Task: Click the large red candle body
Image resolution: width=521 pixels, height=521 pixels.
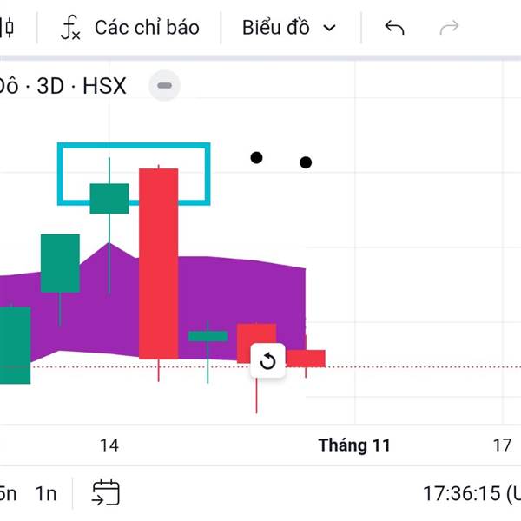Action: pyautogui.click(x=159, y=260)
